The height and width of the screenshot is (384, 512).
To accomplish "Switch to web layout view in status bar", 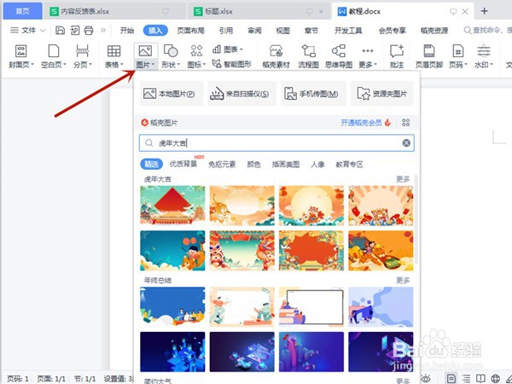I will coord(495,378).
